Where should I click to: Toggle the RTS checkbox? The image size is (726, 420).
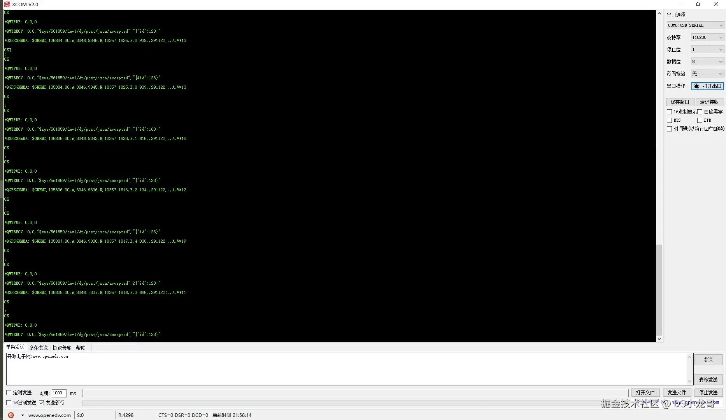(x=670, y=121)
